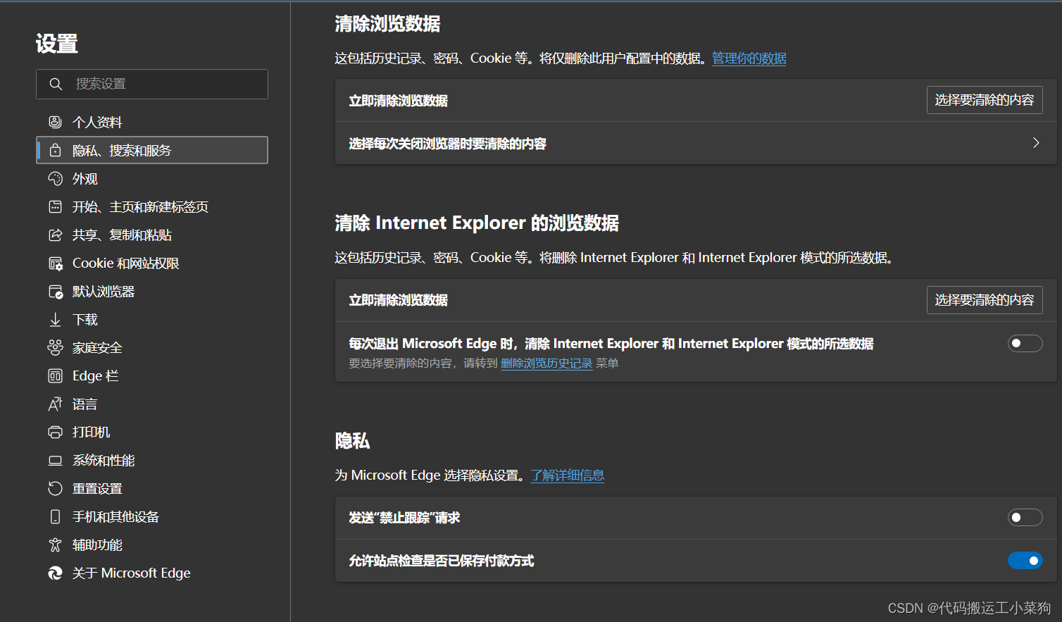Click 选择要清除的内容 under 清除浏览数据
The width and height of the screenshot is (1062, 622).
tap(985, 100)
